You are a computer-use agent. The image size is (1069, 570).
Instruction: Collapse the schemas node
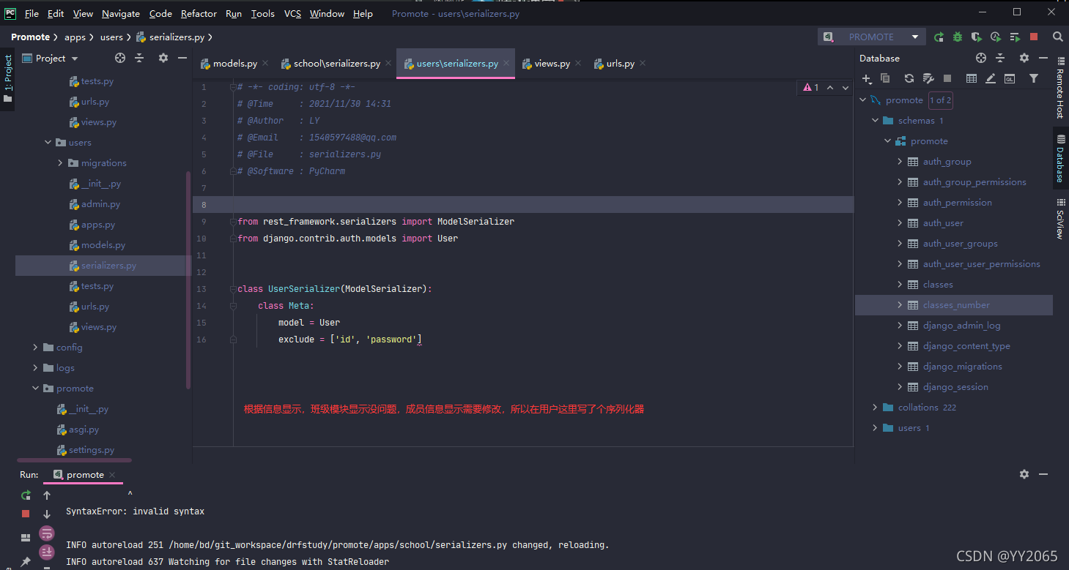875,121
